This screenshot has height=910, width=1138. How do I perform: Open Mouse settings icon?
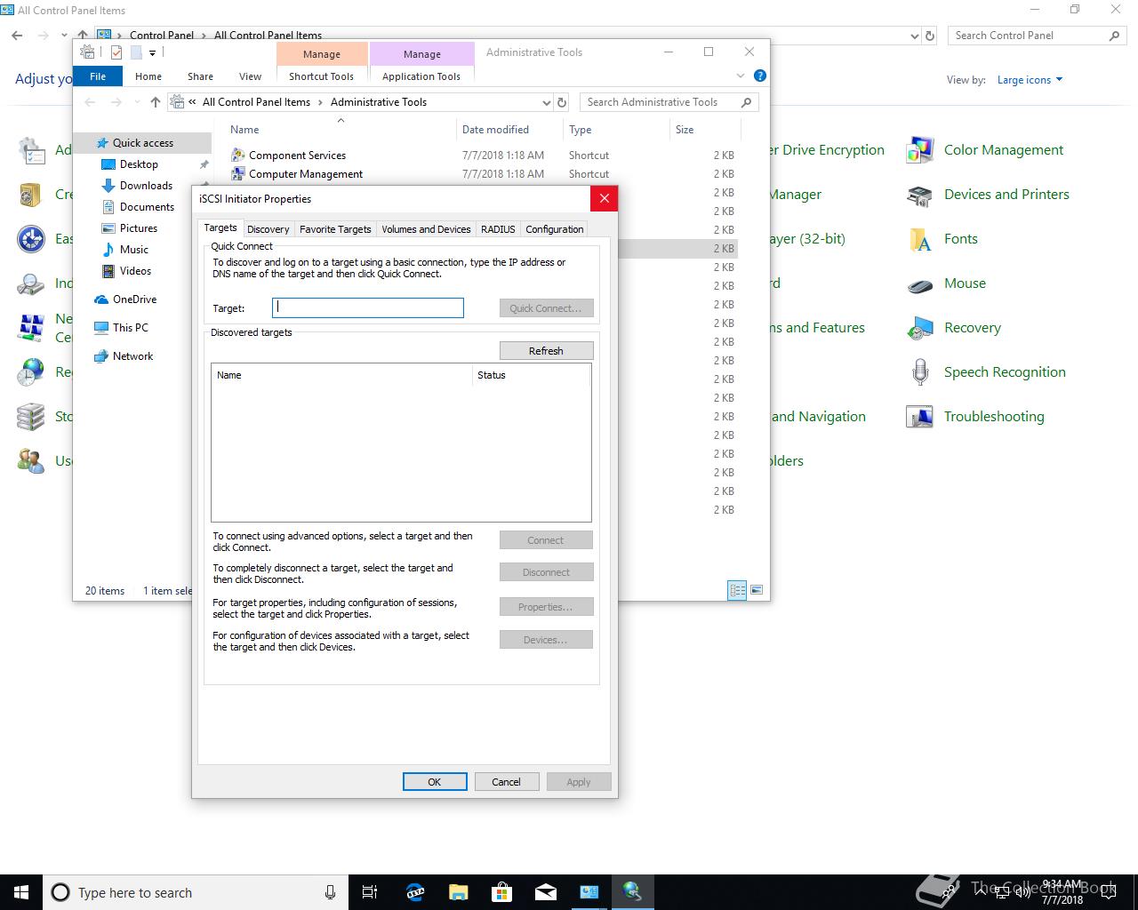tap(919, 283)
